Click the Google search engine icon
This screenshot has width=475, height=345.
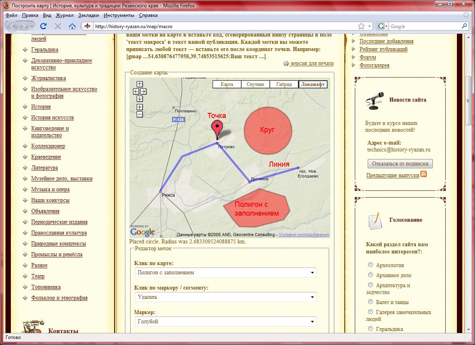(x=381, y=27)
